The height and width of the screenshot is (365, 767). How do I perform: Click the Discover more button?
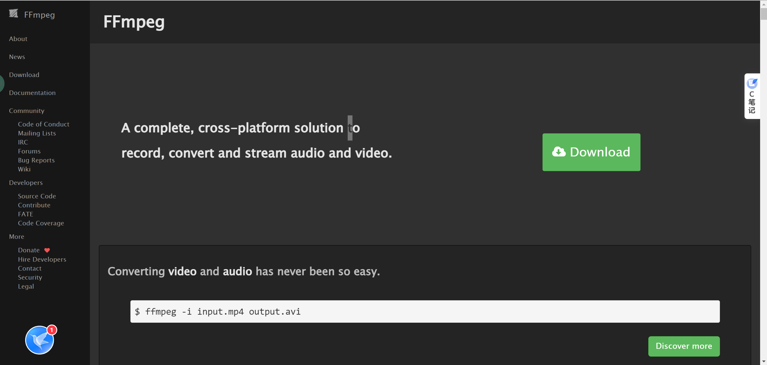(684, 346)
